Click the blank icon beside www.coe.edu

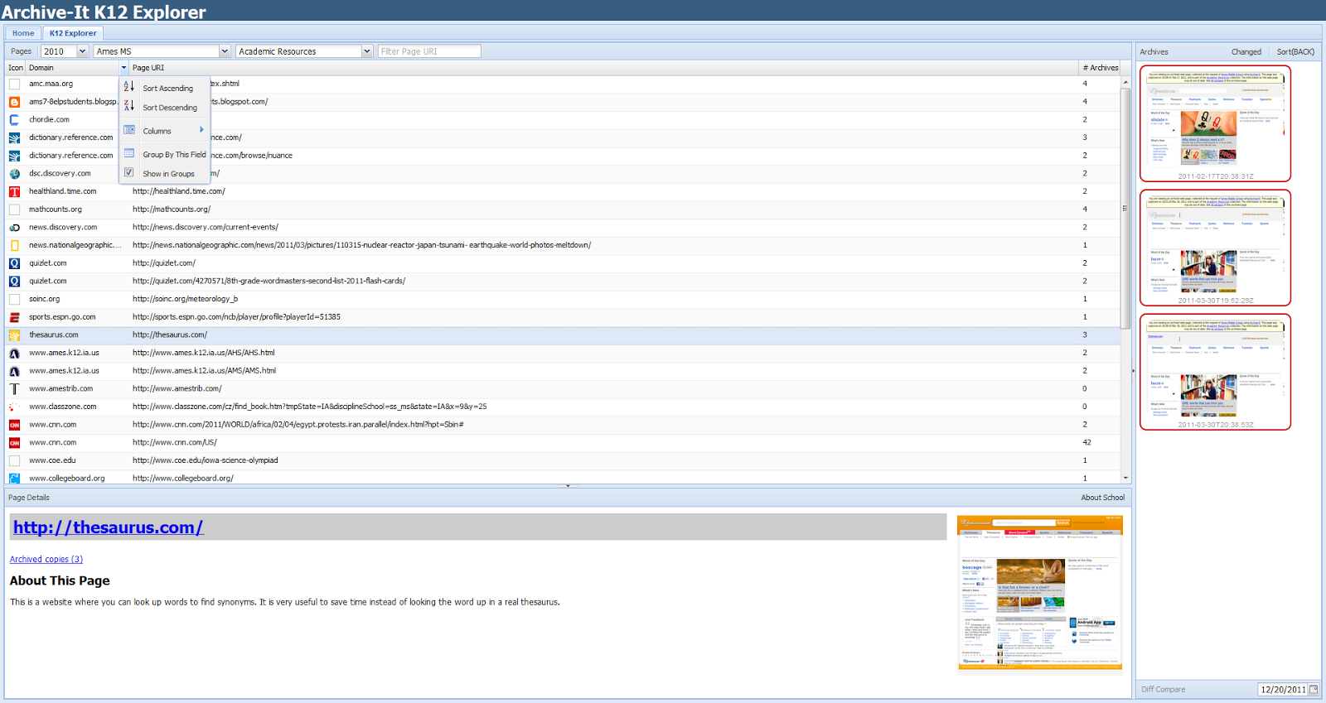click(14, 460)
